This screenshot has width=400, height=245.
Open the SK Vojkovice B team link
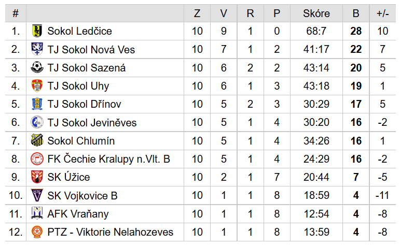[x=82, y=196]
